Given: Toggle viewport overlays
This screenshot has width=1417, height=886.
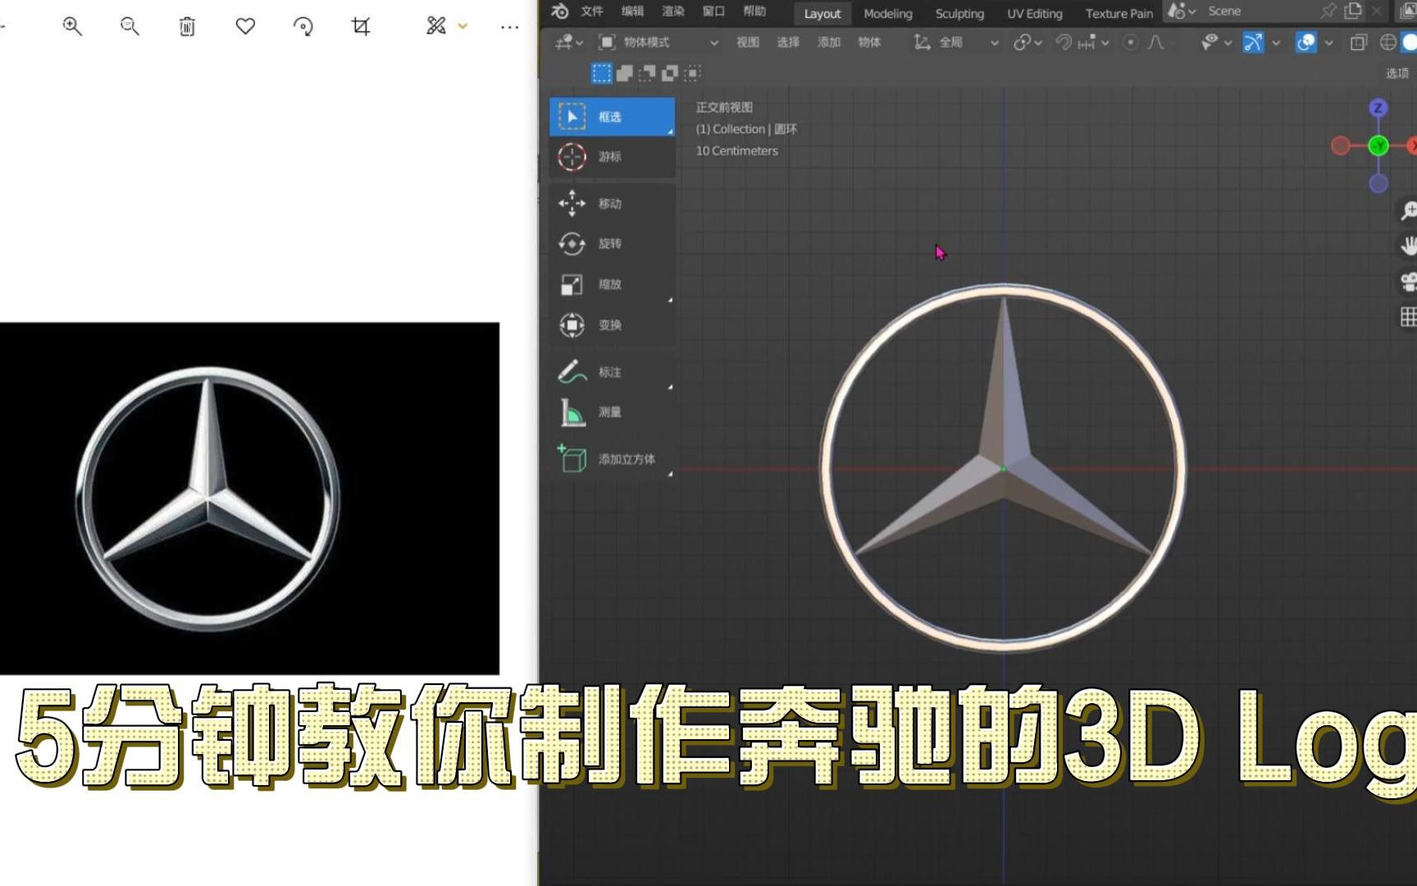Looking at the screenshot, I should pos(1305,43).
